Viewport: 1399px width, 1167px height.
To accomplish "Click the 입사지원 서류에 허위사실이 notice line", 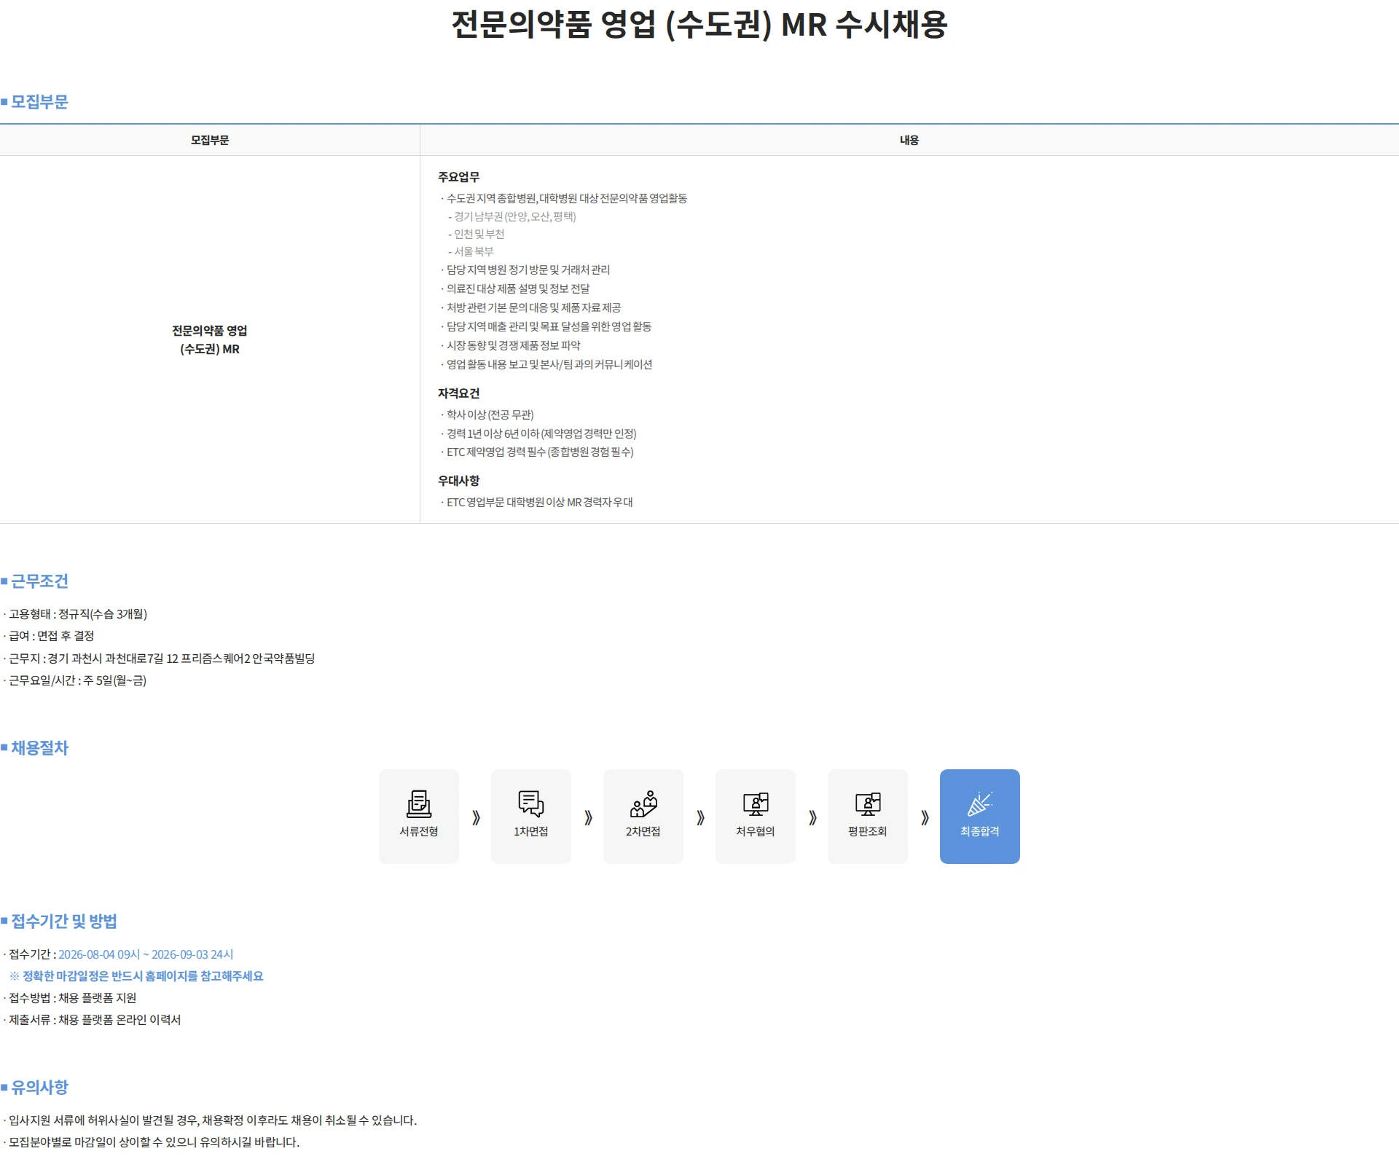I will [211, 1120].
